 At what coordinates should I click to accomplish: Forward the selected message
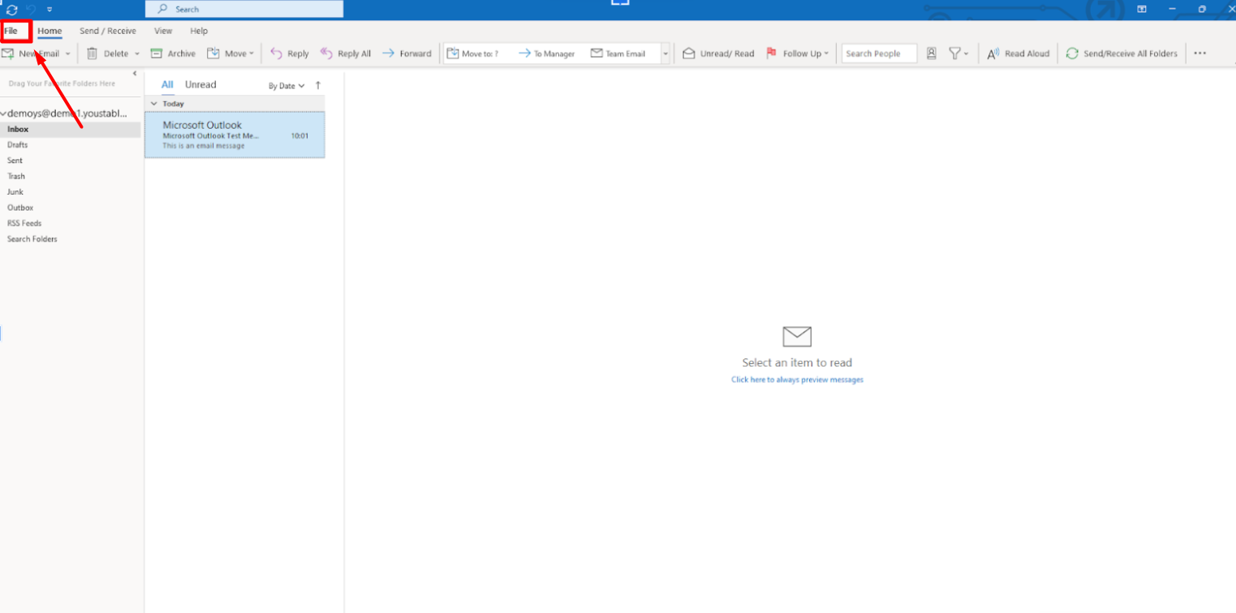pyautogui.click(x=407, y=54)
